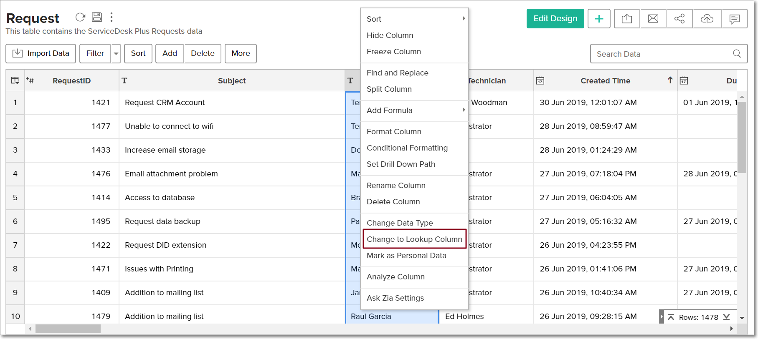The height and width of the screenshot is (339, 758).
Task: Click the green plus create button
Action: [599, 19]
